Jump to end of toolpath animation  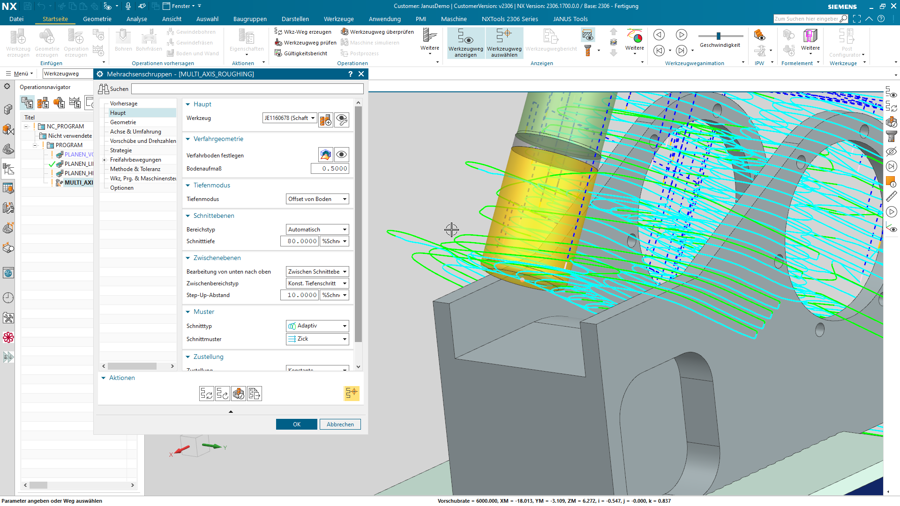click(x=681, y=51)
